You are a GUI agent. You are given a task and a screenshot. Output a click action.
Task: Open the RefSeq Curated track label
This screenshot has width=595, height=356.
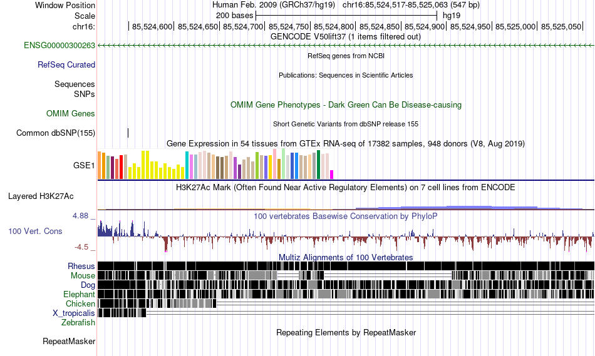coord(66,65)
